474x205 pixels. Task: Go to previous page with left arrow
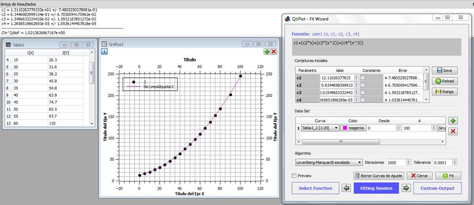click(x=347, y=188)
